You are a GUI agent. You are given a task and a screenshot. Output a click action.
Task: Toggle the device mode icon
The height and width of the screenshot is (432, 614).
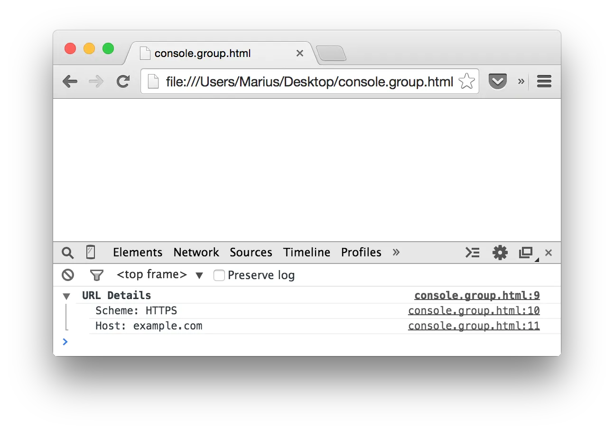point(91,252)
